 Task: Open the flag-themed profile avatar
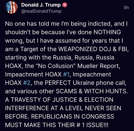[11, 7]
